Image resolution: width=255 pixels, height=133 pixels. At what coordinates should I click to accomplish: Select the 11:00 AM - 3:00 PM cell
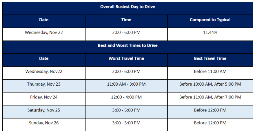[x=126, y=84]
